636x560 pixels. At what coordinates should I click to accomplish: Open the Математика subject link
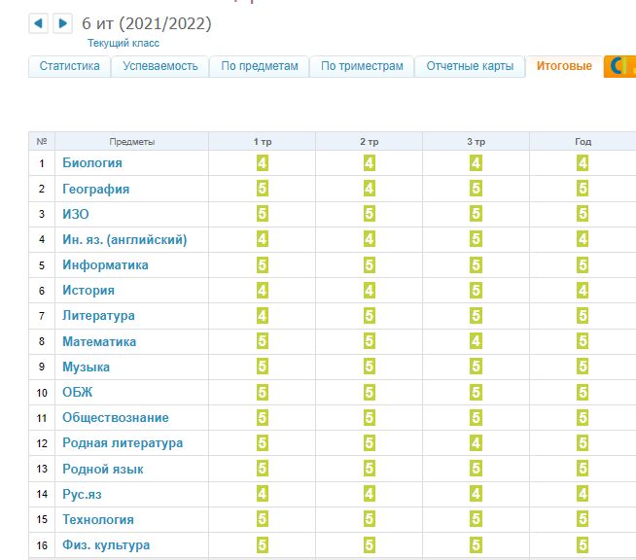(x=99, y=341)
